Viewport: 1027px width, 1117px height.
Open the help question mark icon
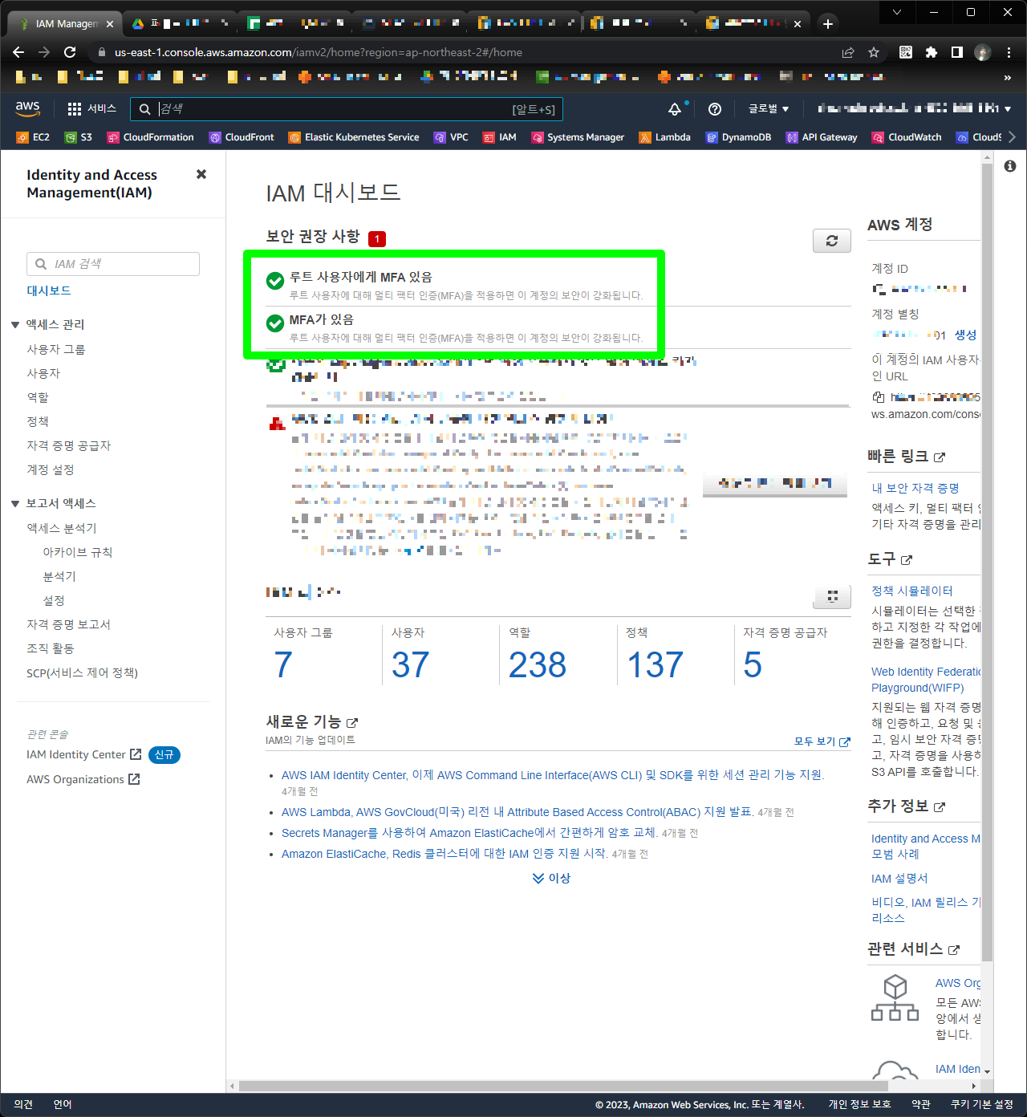coord(715,109)
